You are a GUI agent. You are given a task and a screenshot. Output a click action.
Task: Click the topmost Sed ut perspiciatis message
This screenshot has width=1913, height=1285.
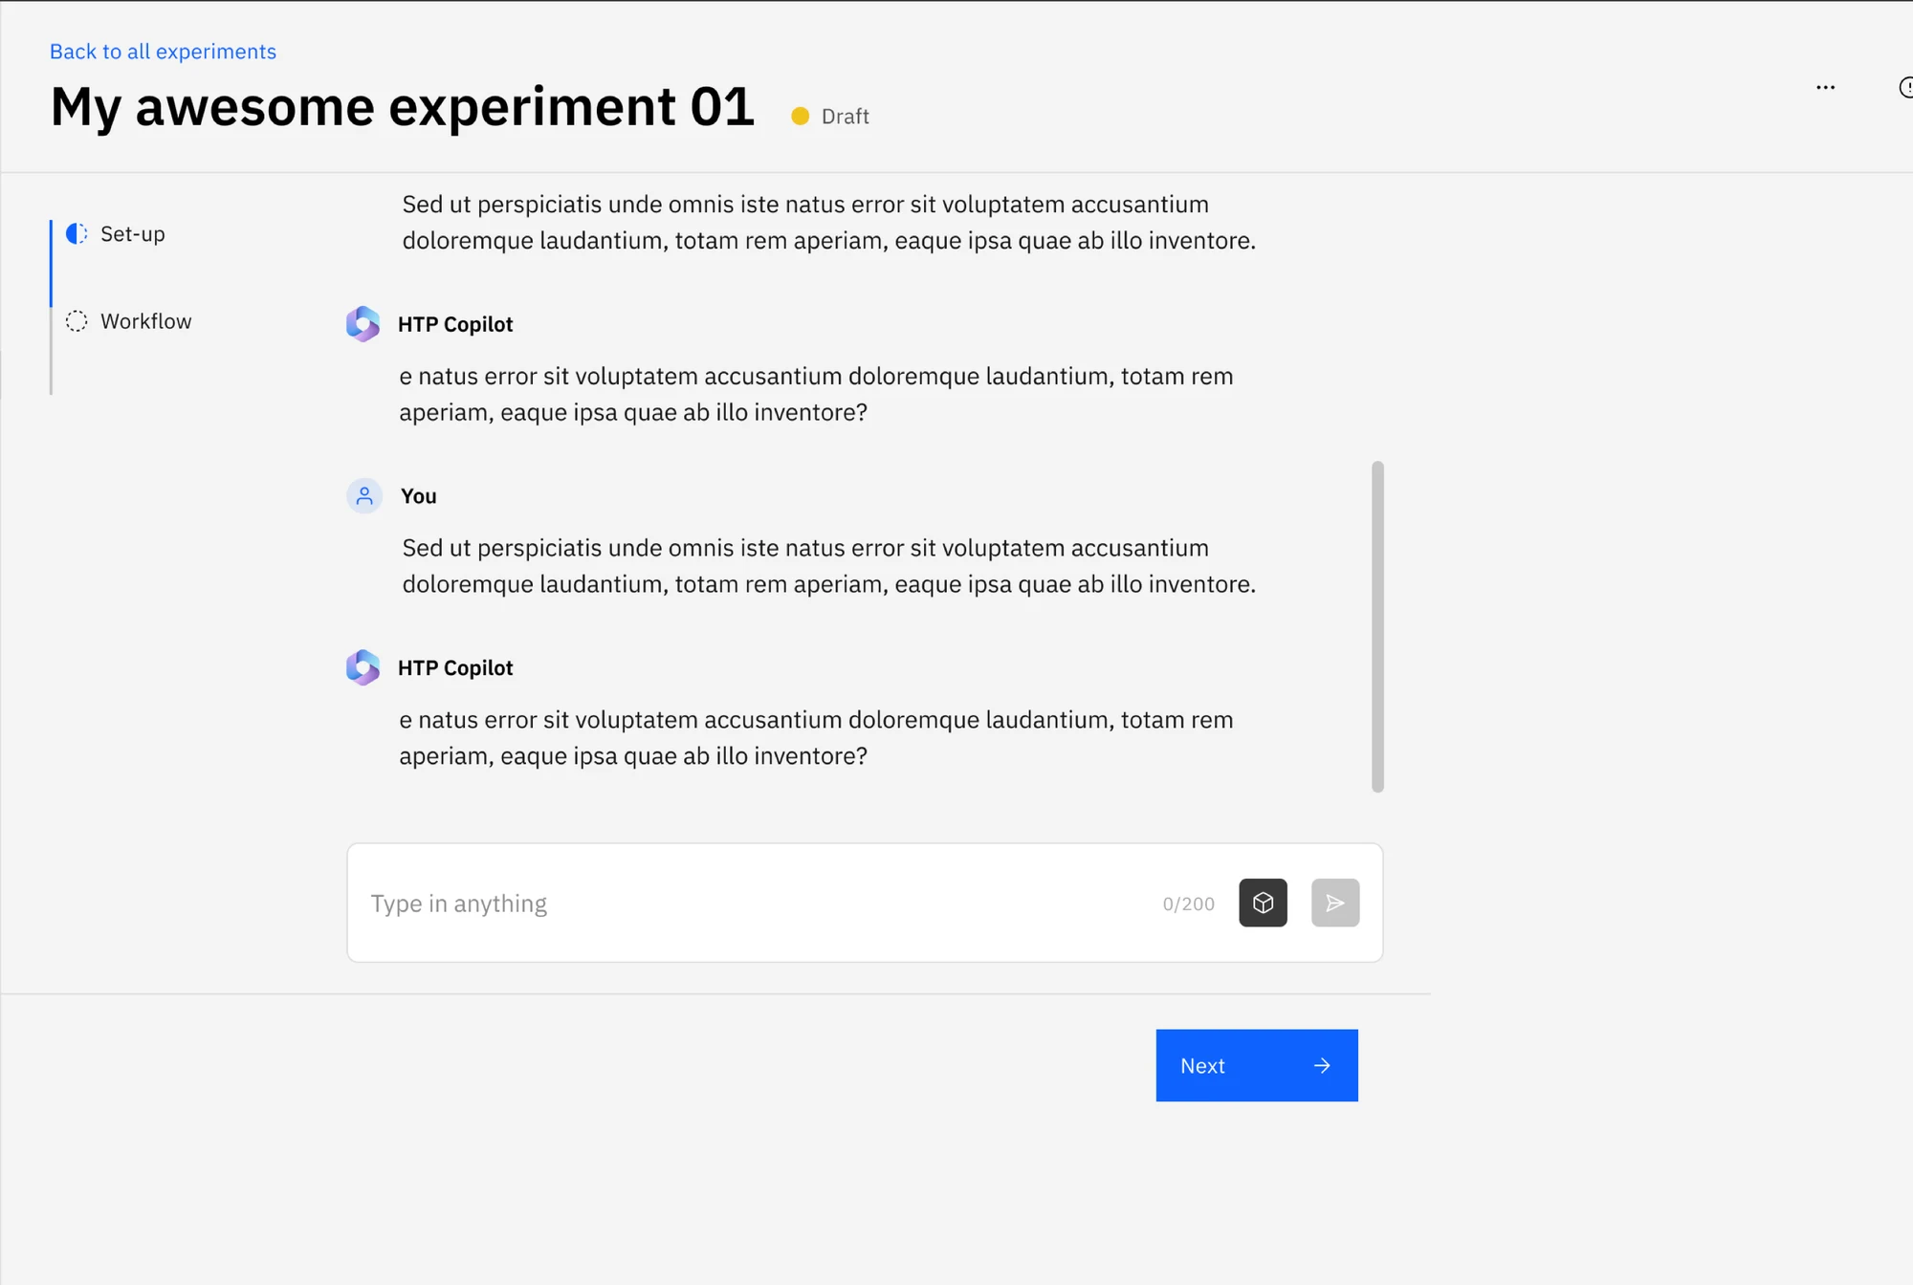coord(828,222)
